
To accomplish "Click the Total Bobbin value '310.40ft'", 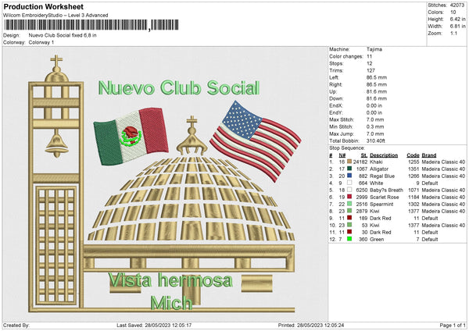I will (x=376, y=141).
